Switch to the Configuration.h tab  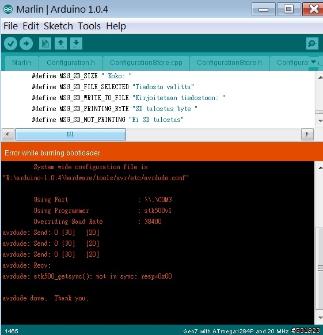coord(71,63)
